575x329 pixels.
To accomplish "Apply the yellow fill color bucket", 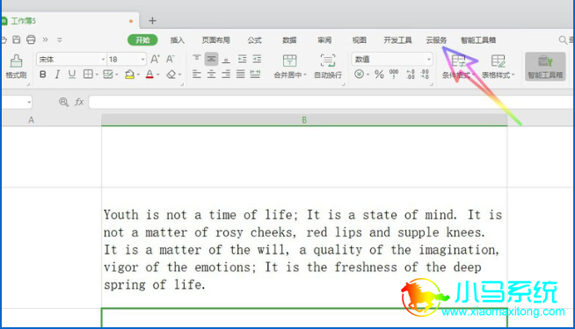I will [x=129, y=75].
